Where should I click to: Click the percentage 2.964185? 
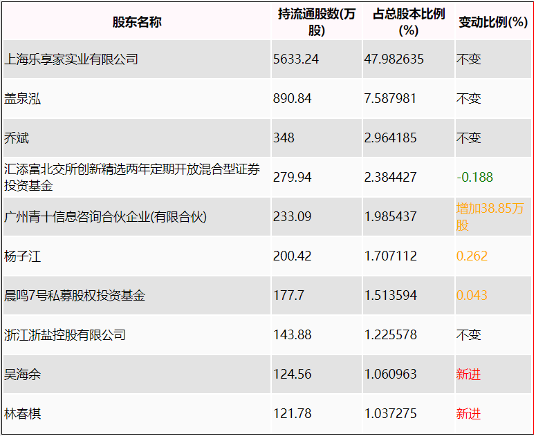click(390, 138)
